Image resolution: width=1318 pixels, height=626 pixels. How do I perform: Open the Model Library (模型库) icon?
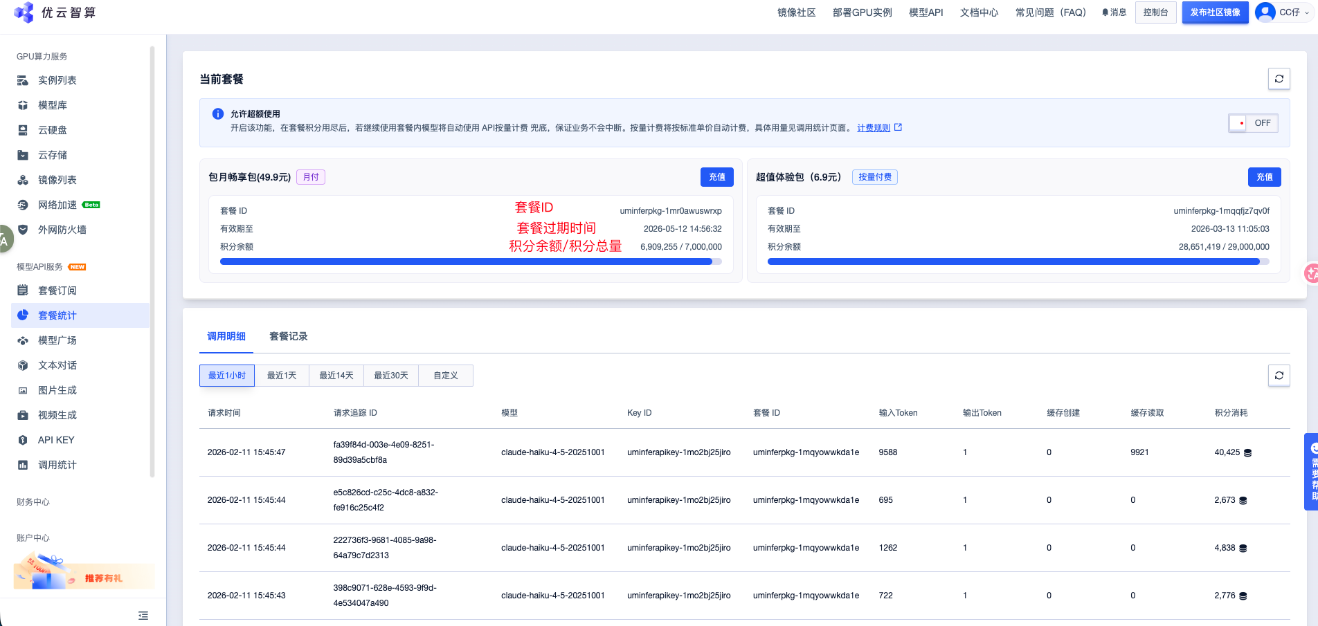23,105
